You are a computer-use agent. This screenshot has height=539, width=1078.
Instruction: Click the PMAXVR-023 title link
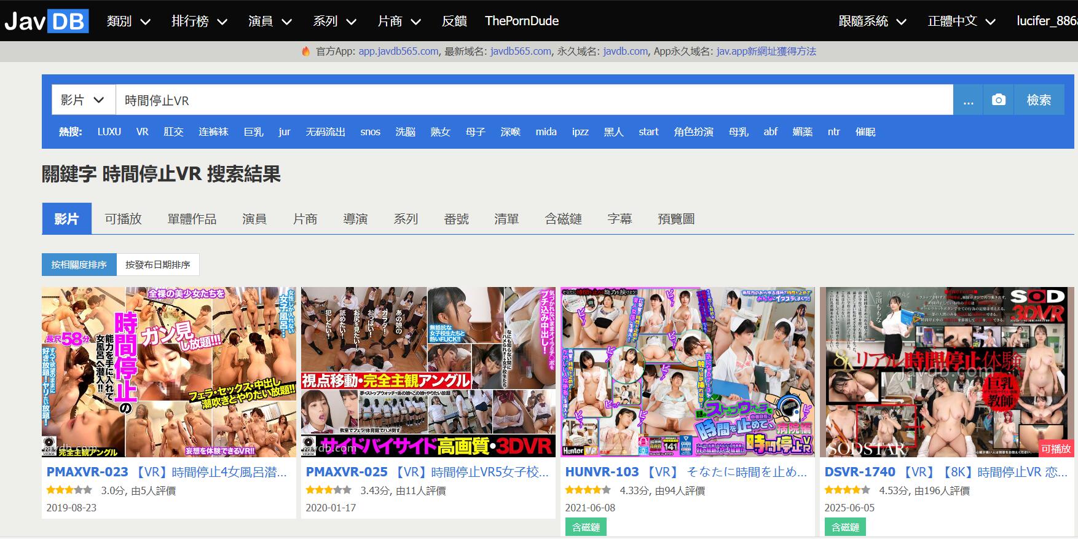[167, 472]
